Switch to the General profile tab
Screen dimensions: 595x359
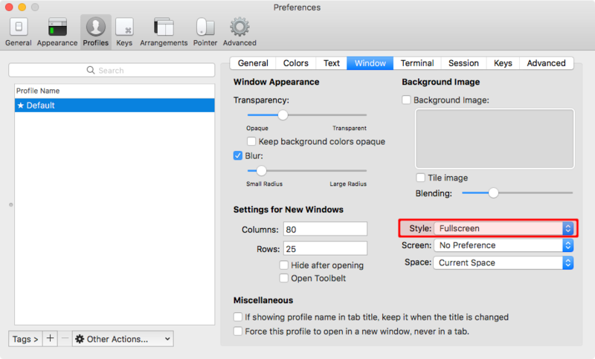click(x=253, y=63)
